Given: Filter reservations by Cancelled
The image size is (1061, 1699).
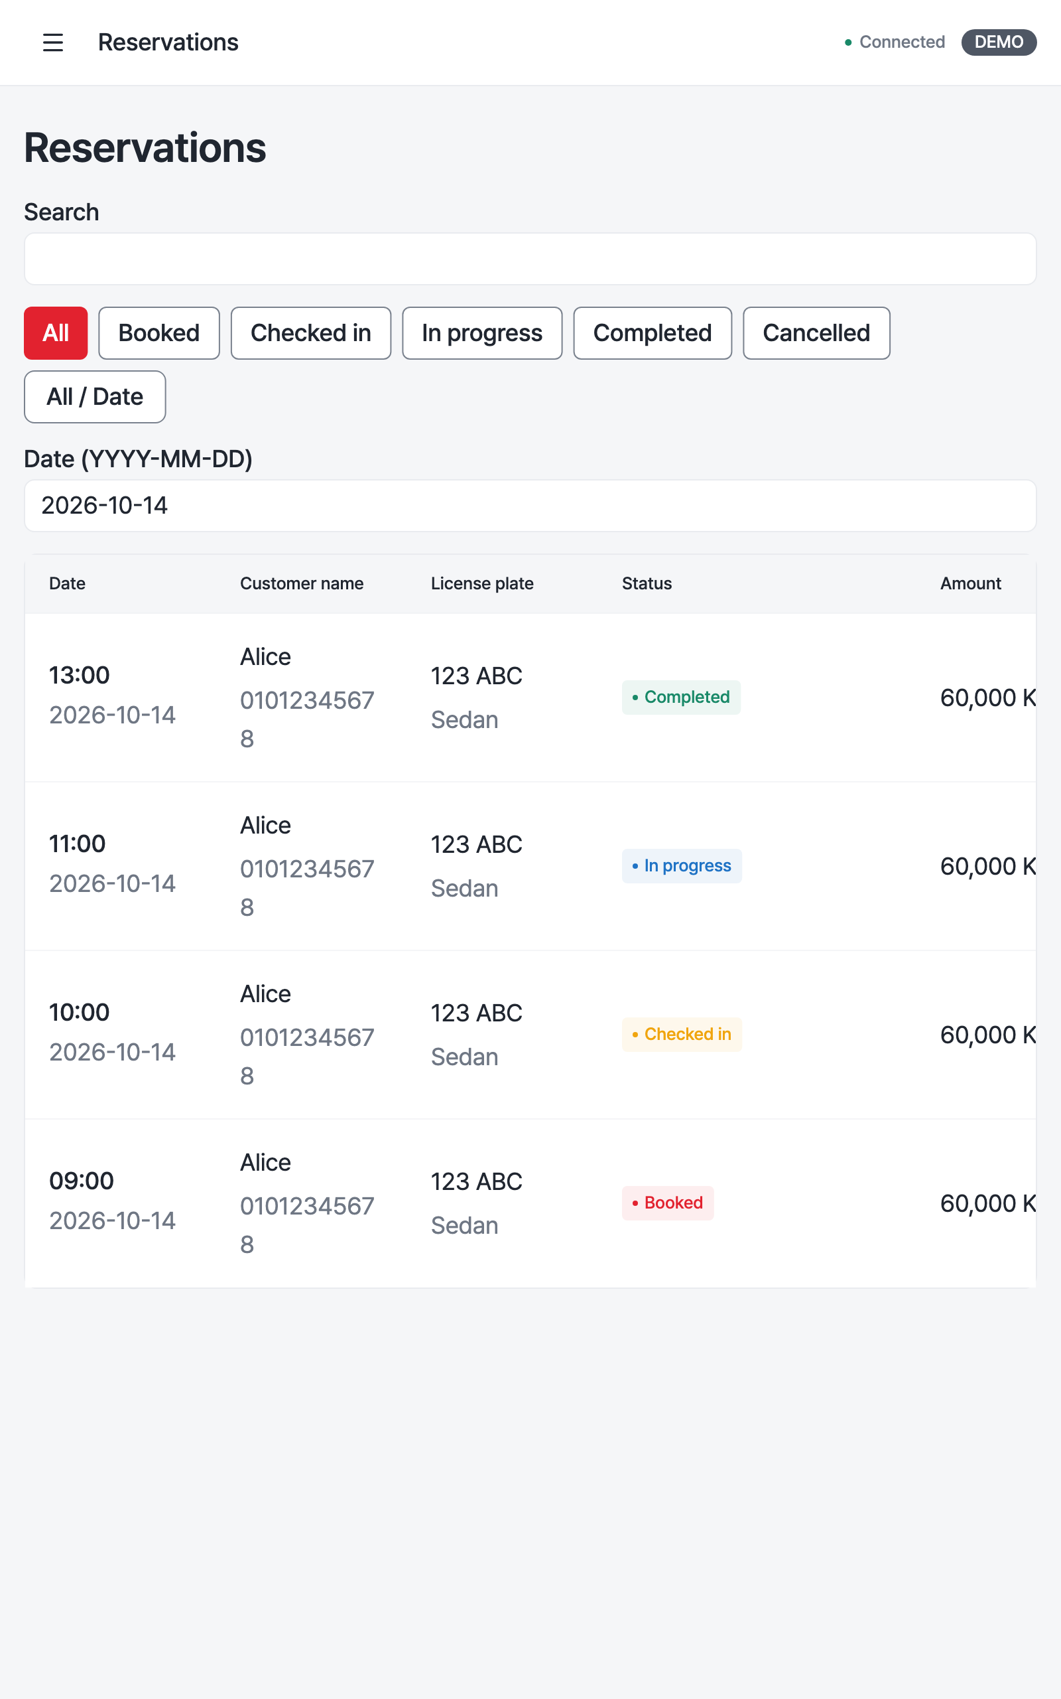Looking at the screenshot, I should (x=817, y=332).
